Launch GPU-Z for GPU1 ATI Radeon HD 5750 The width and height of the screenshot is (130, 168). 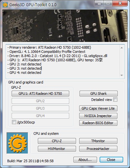pos(40,94)
